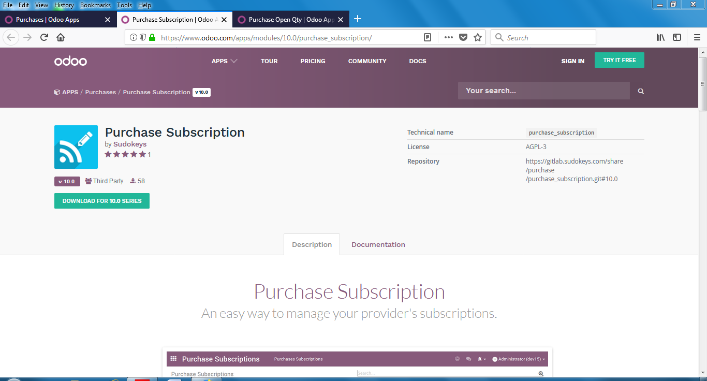Screen dimensions: 707x381
Task: Click the Purchase Subscription module icon
Action: tap(76, 147)
